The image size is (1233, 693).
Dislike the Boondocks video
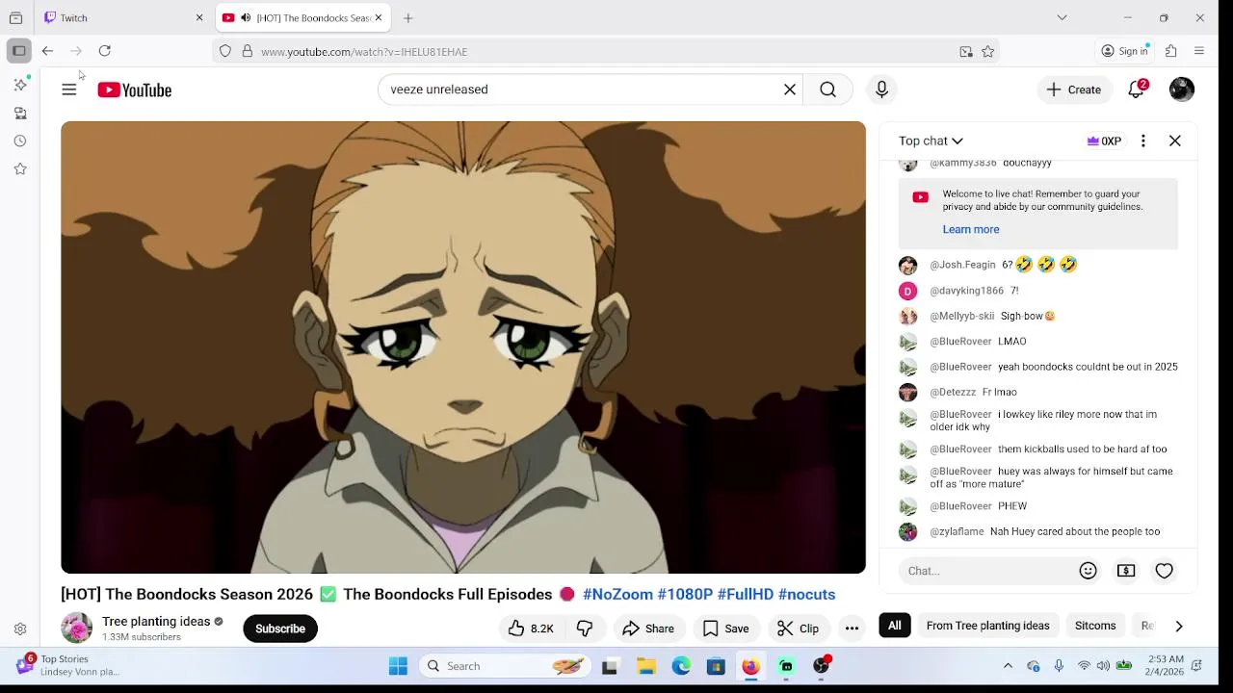(x=585, y=629)
